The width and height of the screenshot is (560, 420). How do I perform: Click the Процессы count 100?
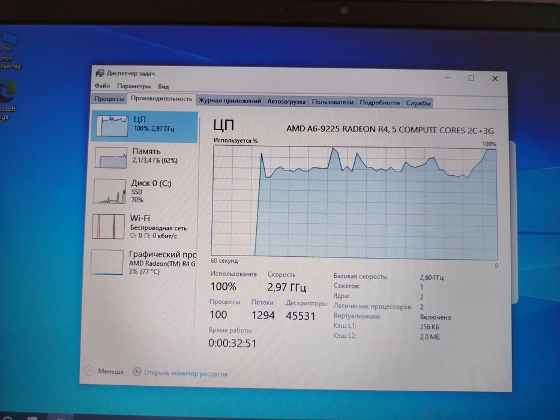[218, 314]
